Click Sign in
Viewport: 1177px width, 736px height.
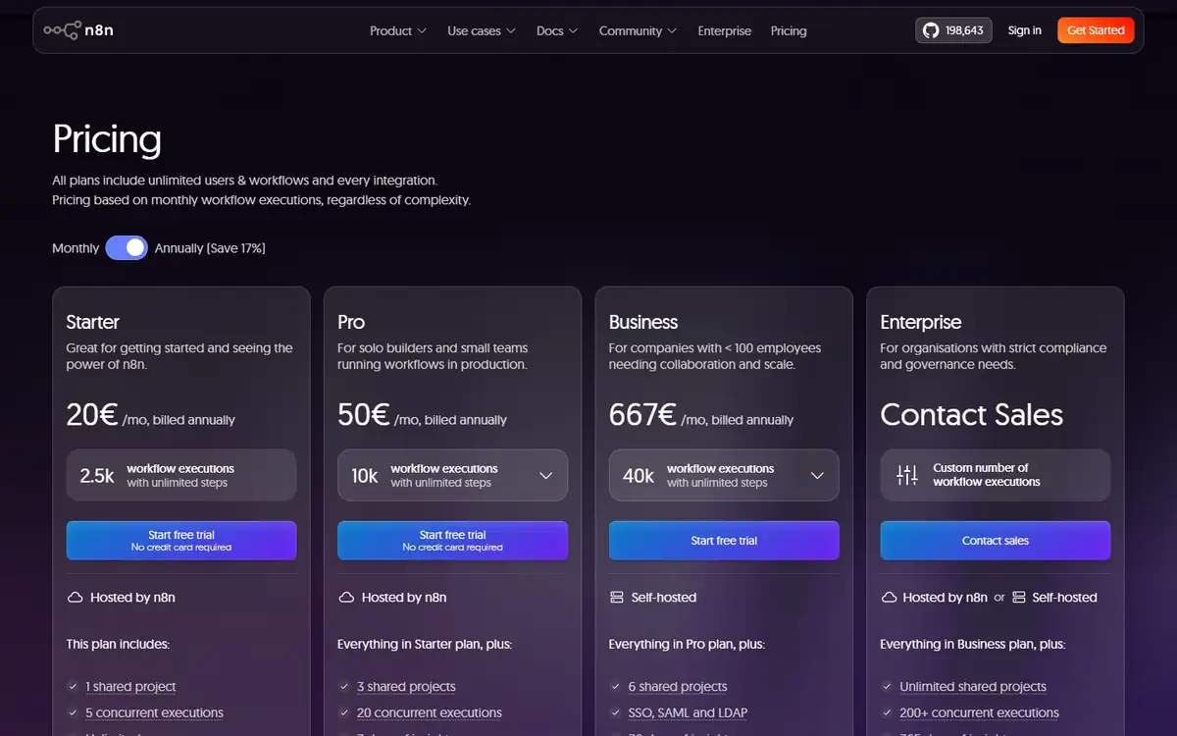[1025, 30]
